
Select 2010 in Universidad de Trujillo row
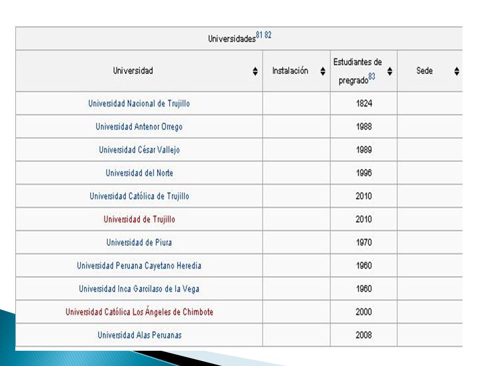[364, 219]
